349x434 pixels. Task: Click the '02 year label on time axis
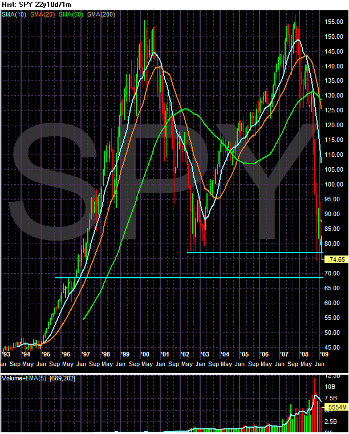pyautogui.click(x=185, y=354)
